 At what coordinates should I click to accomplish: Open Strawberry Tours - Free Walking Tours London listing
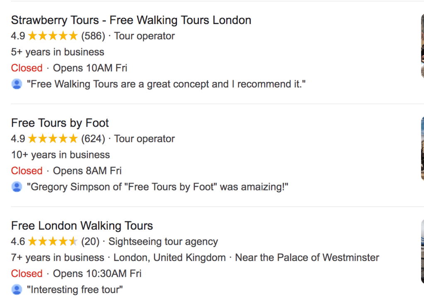[131, 20]
